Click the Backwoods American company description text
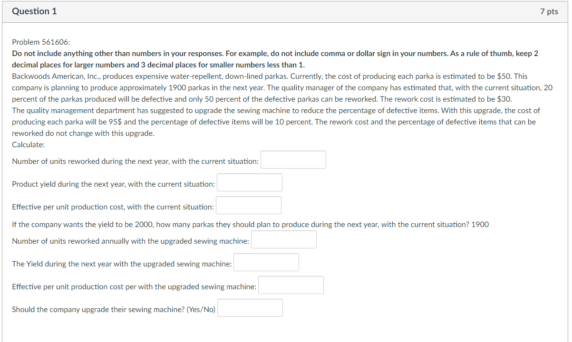572x342 pixels. point(190,76)
